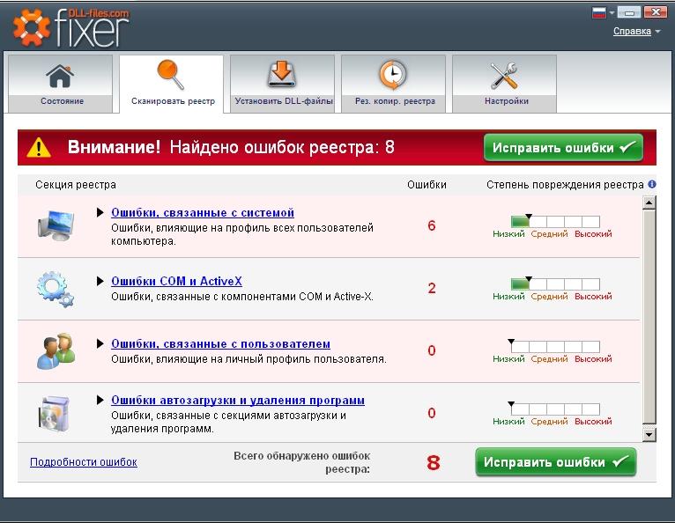
Task: Click the DLL-files Fixer gear logo
Action: point(32,27)
